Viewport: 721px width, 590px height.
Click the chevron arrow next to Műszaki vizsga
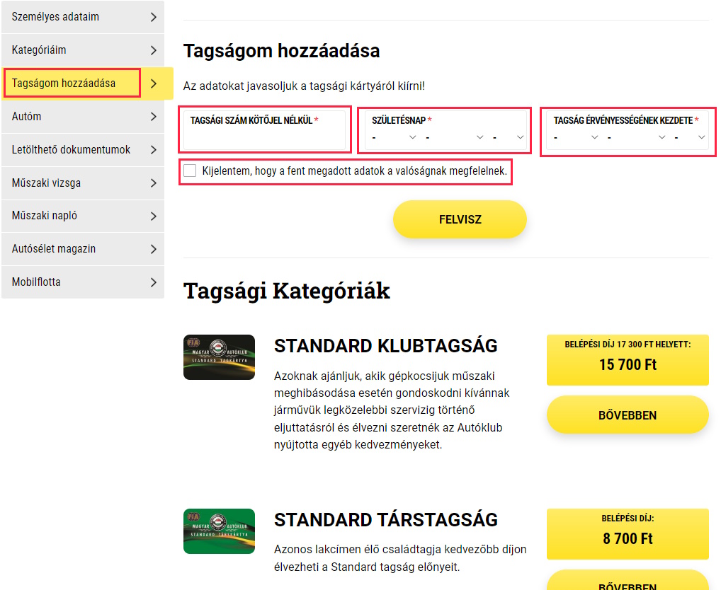154,183
